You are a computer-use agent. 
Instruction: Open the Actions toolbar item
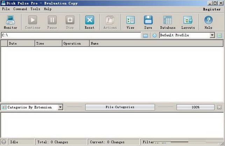coord(110,22)
